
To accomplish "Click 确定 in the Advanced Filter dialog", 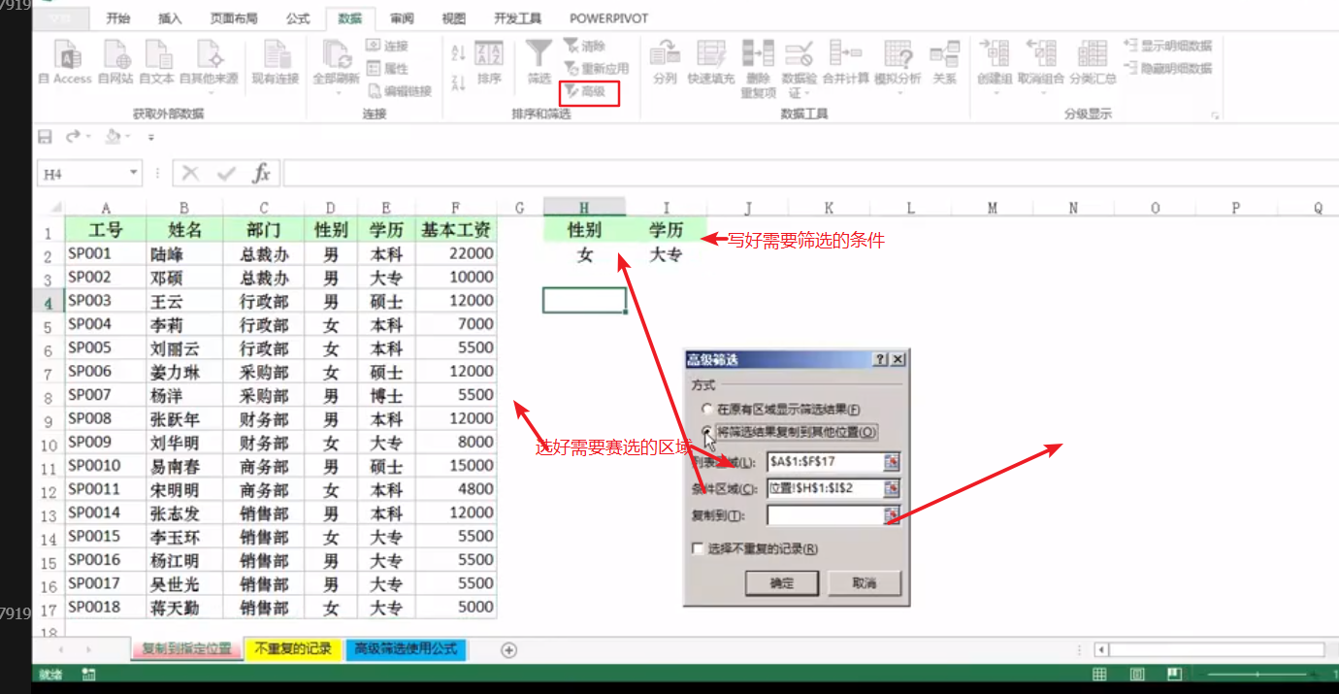I will click(x=782, y=583).
